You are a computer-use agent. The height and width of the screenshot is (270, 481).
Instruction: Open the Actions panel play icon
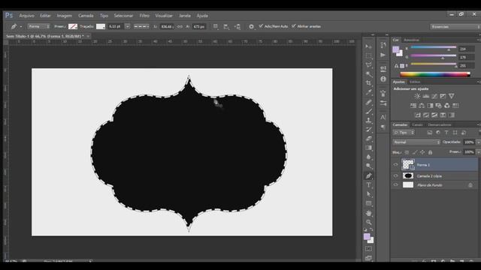pos(383,55)
